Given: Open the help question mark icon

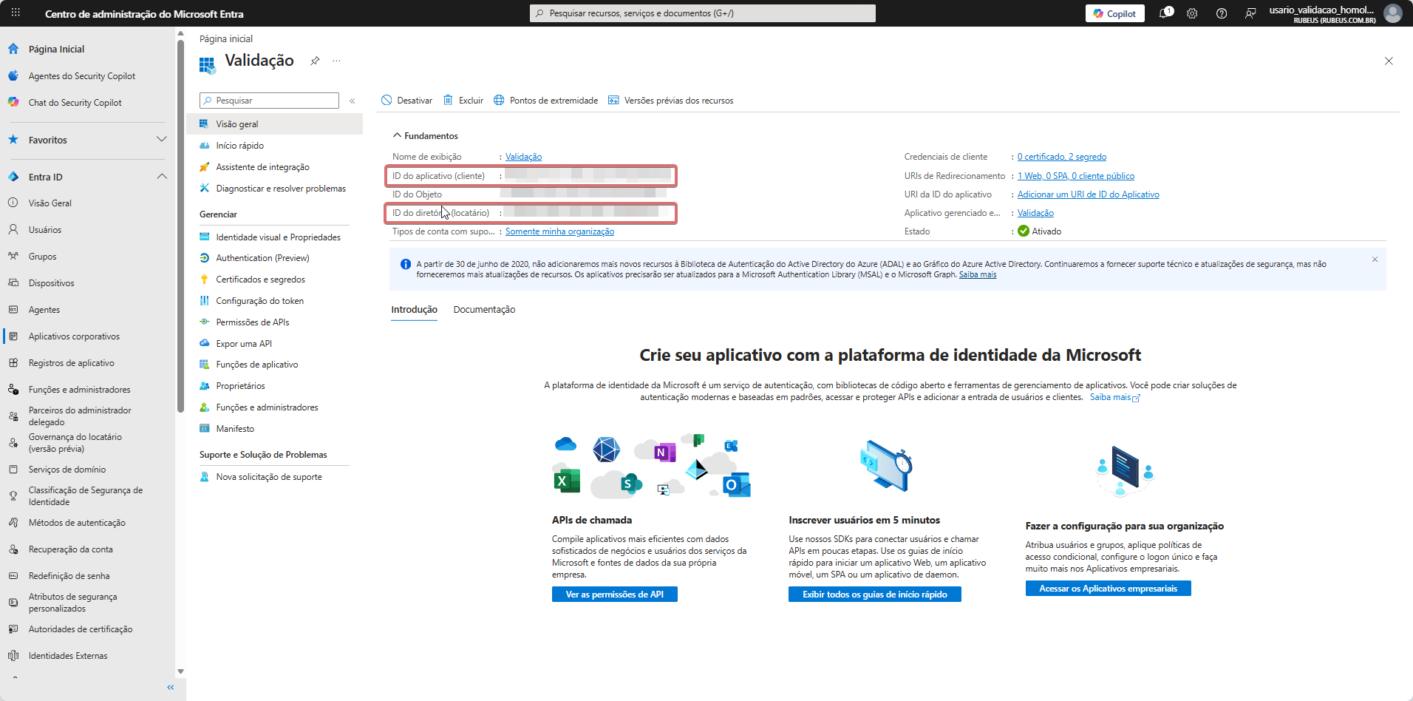Looking at the screenshot, I should (x=1222, y=13).
